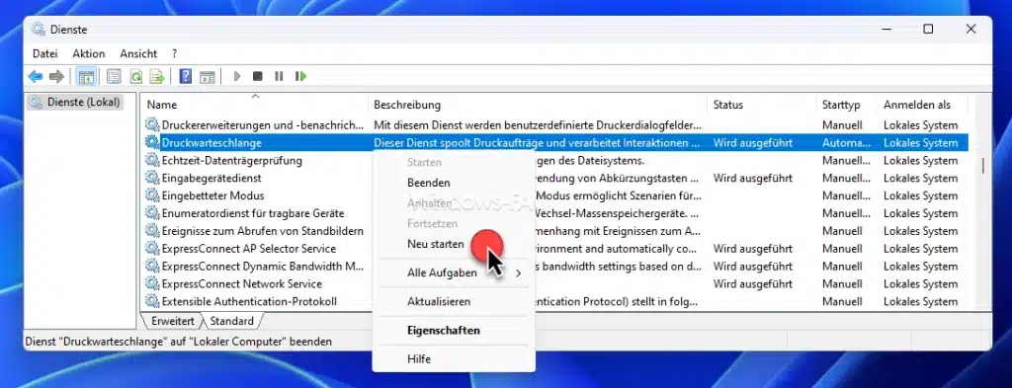Click the Start service play icon
This screenshot has height=388, width=1012.
(x=237, y=77)
